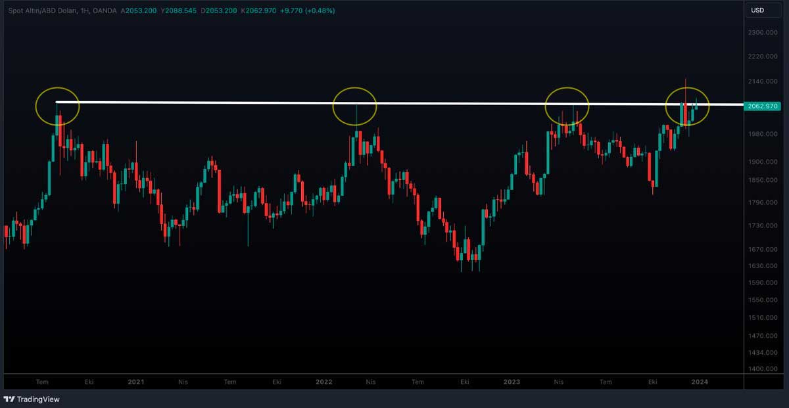The width and height of the screenshot is (789, 408).
Task: Click the 2300.000 price axis label
Action: click(764, 32)
